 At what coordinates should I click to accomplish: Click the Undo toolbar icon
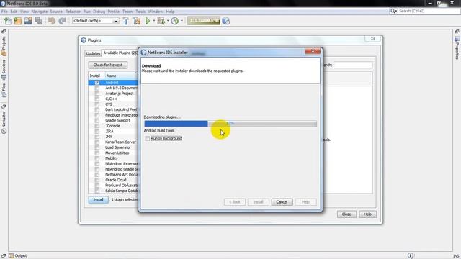tap(52, 21)
